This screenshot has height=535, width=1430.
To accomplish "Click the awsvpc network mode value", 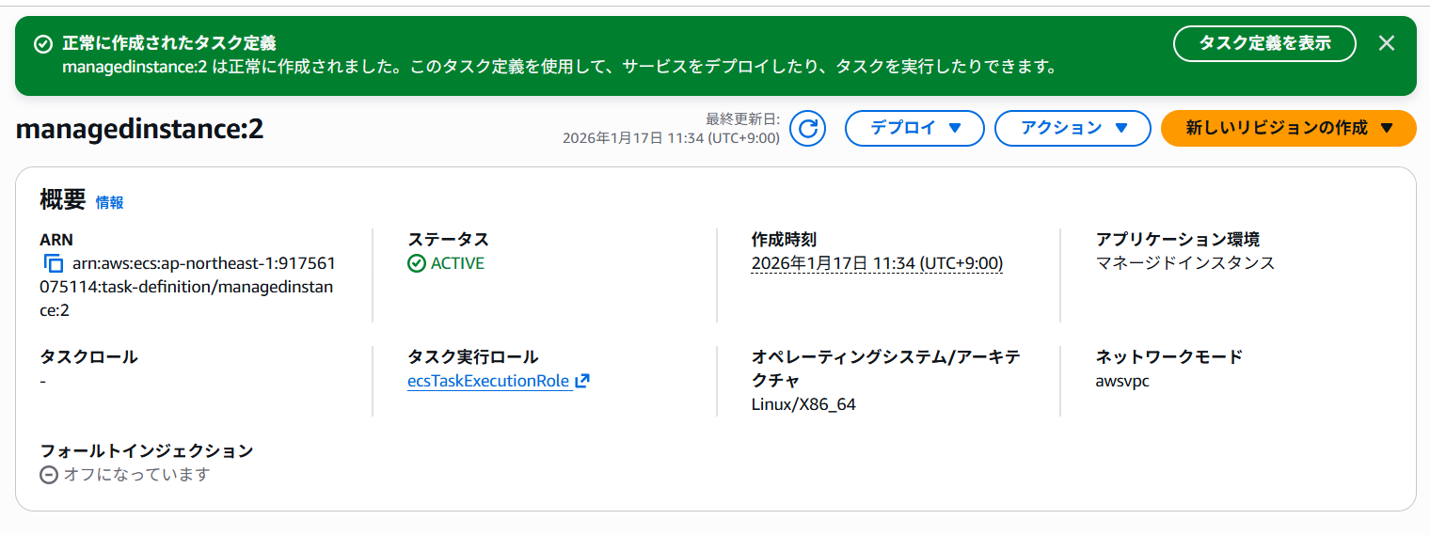I will (x=1122, y=381).
